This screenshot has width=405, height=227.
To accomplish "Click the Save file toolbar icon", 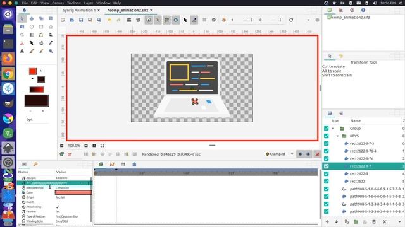I will pos(81,20).
